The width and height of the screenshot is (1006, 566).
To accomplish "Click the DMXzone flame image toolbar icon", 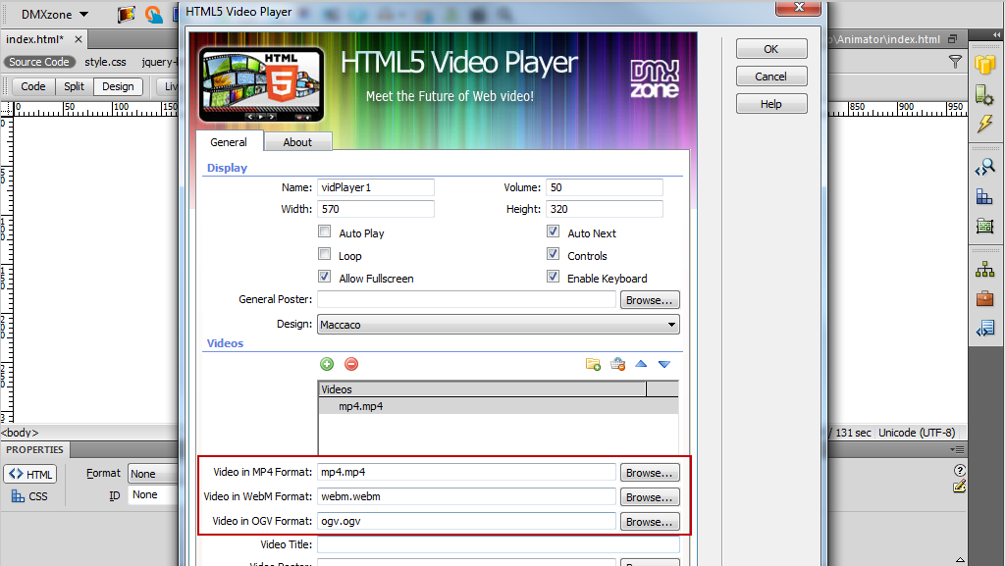I will coord(127,14).
